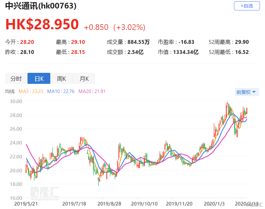Click the MA5 orange average label
Screen dimensions: 265x209
click(x=31, y=91)
